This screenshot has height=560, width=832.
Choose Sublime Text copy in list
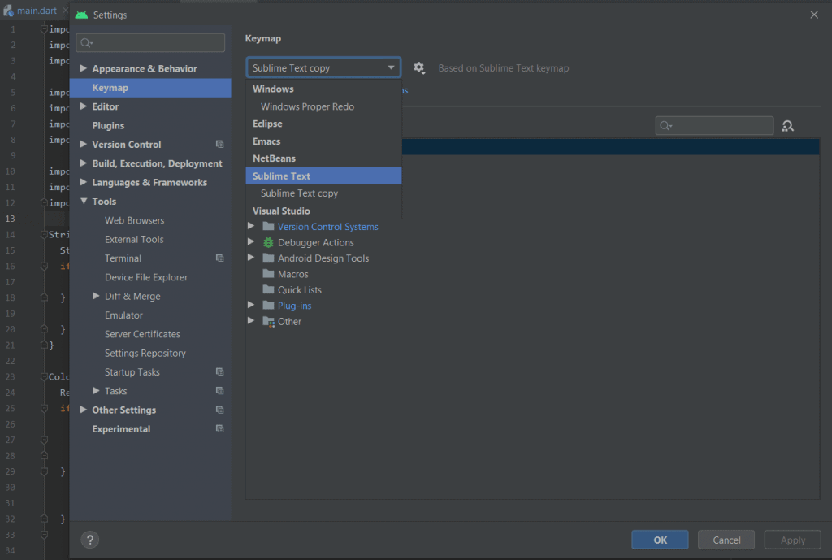pos(323,193)
